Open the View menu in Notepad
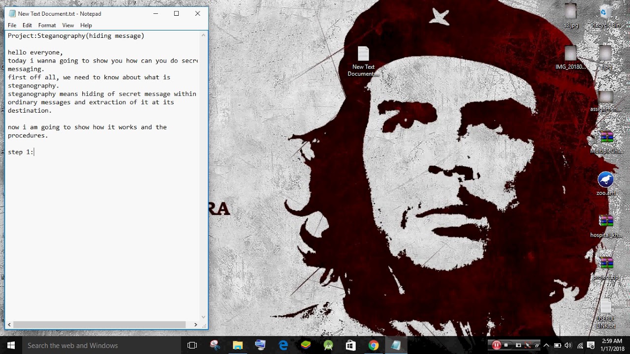The image size is (630, 354). pyautogui.click(x=68, y=25)
